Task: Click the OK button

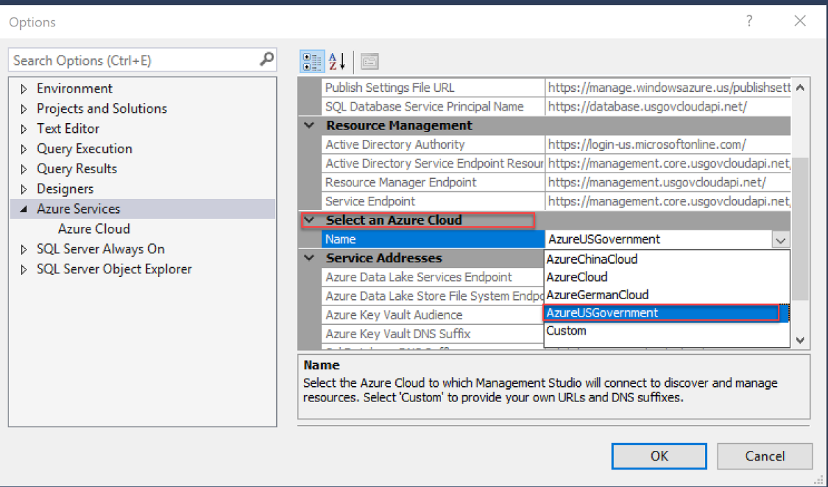Action: [658, 456]
